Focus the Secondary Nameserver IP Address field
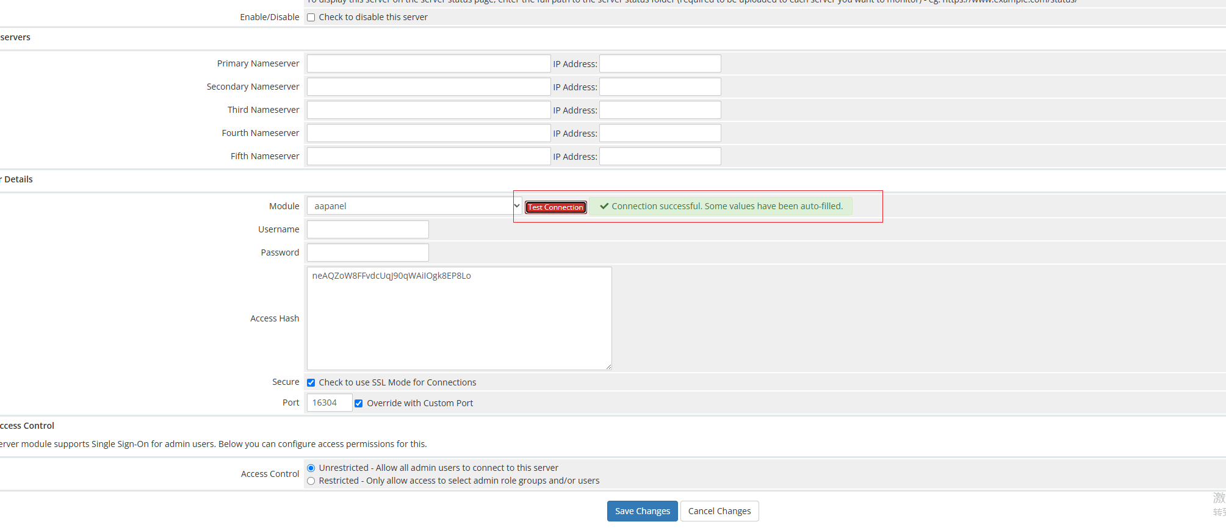Viewport: 1226px width, 530px height. pyautogui.click(x=660, y=87)
